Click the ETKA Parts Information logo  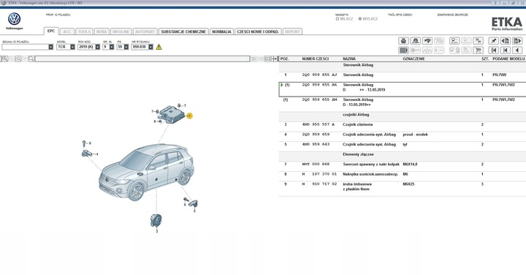(x=507, y=23)
